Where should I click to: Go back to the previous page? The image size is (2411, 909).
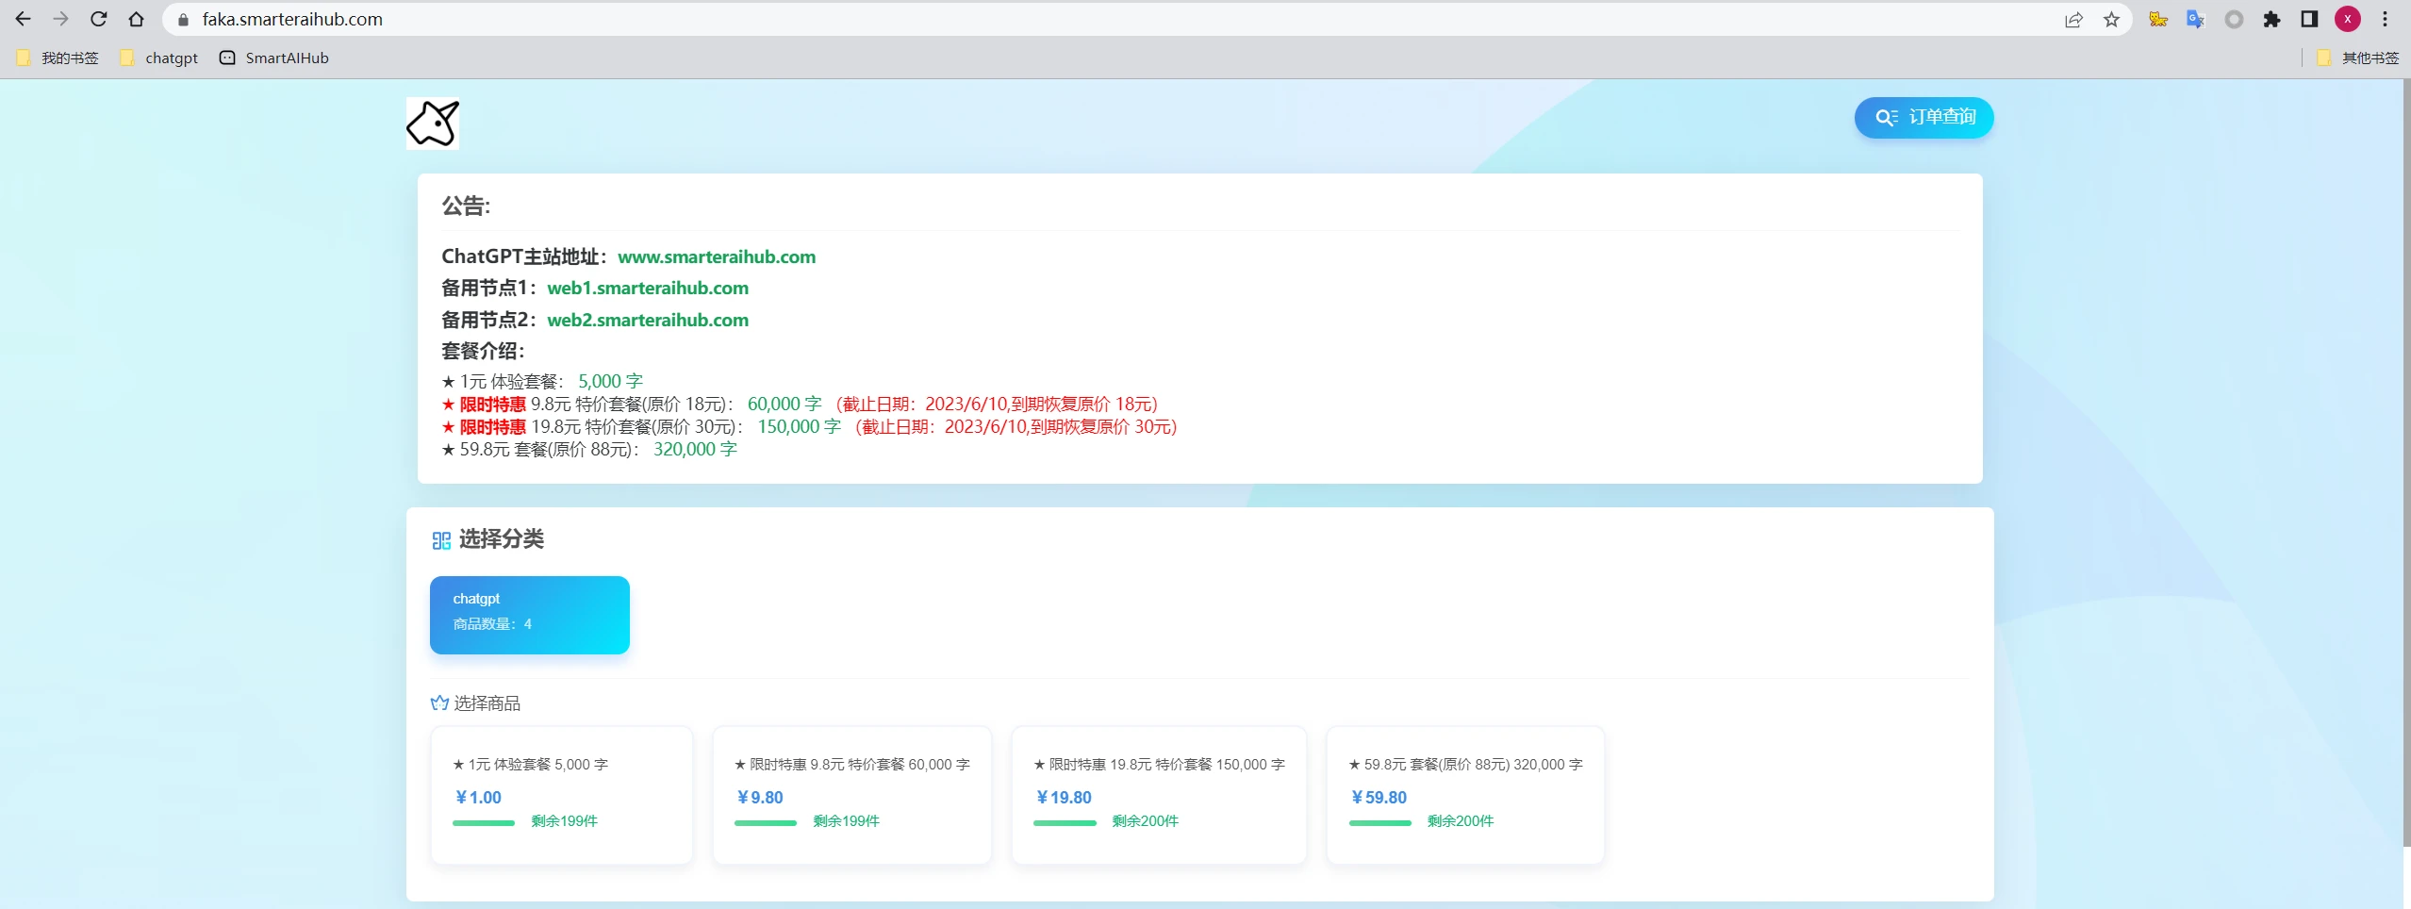coord(24,19)
